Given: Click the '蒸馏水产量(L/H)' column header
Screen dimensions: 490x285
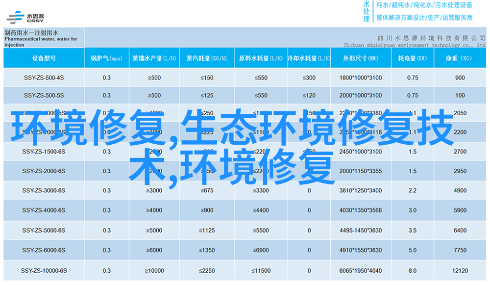Looking at the screenshot, I should 154,58.
